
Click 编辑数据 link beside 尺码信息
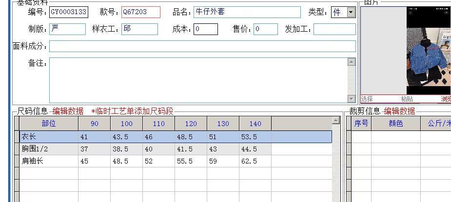[68, 111]
